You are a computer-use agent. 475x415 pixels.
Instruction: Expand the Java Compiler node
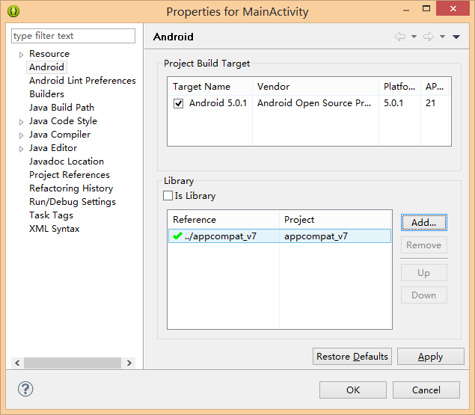[21, 135]
